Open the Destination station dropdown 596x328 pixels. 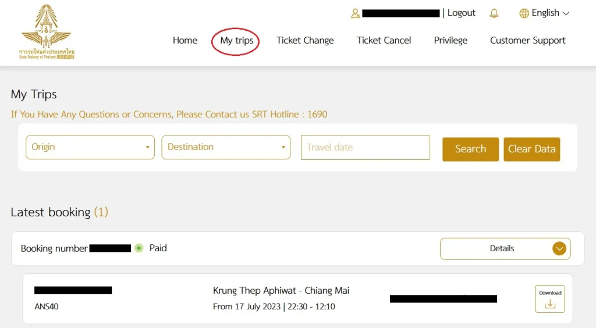(226, 147)
